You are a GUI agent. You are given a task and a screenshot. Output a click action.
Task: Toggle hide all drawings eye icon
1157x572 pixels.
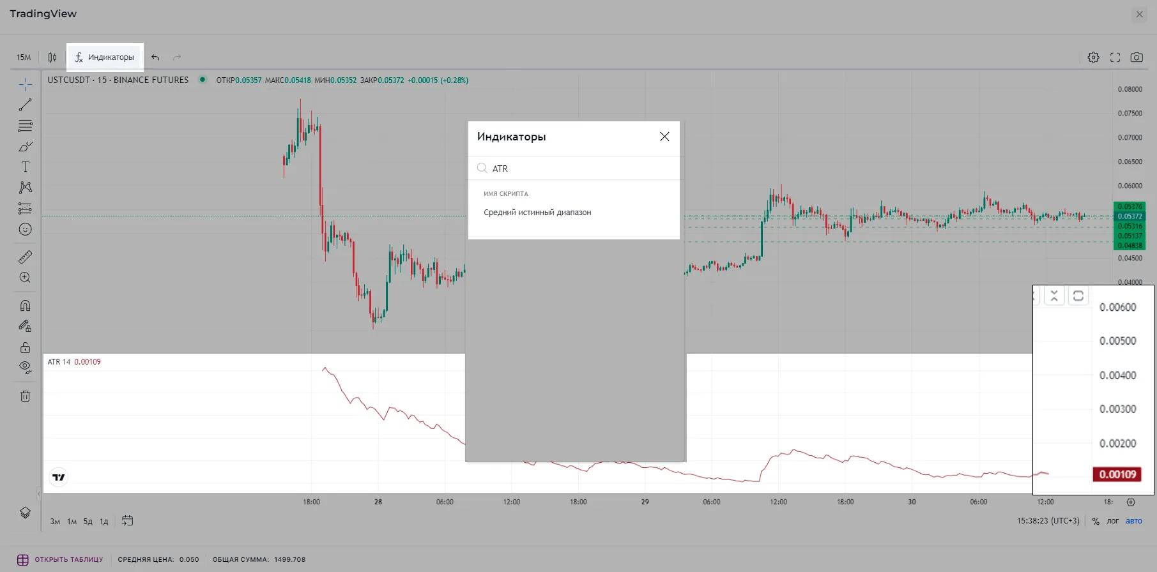click(26, 367)
